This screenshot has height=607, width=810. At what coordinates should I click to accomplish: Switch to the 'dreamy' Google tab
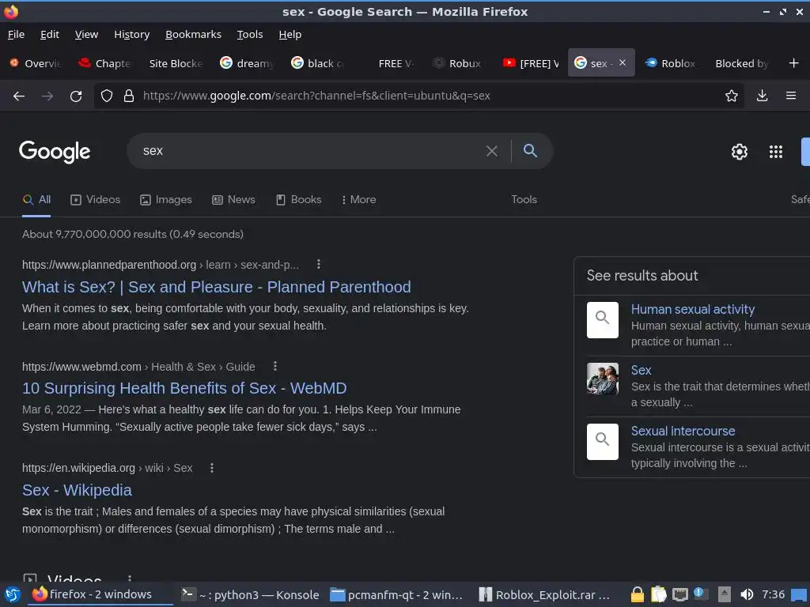coord(247,63)
